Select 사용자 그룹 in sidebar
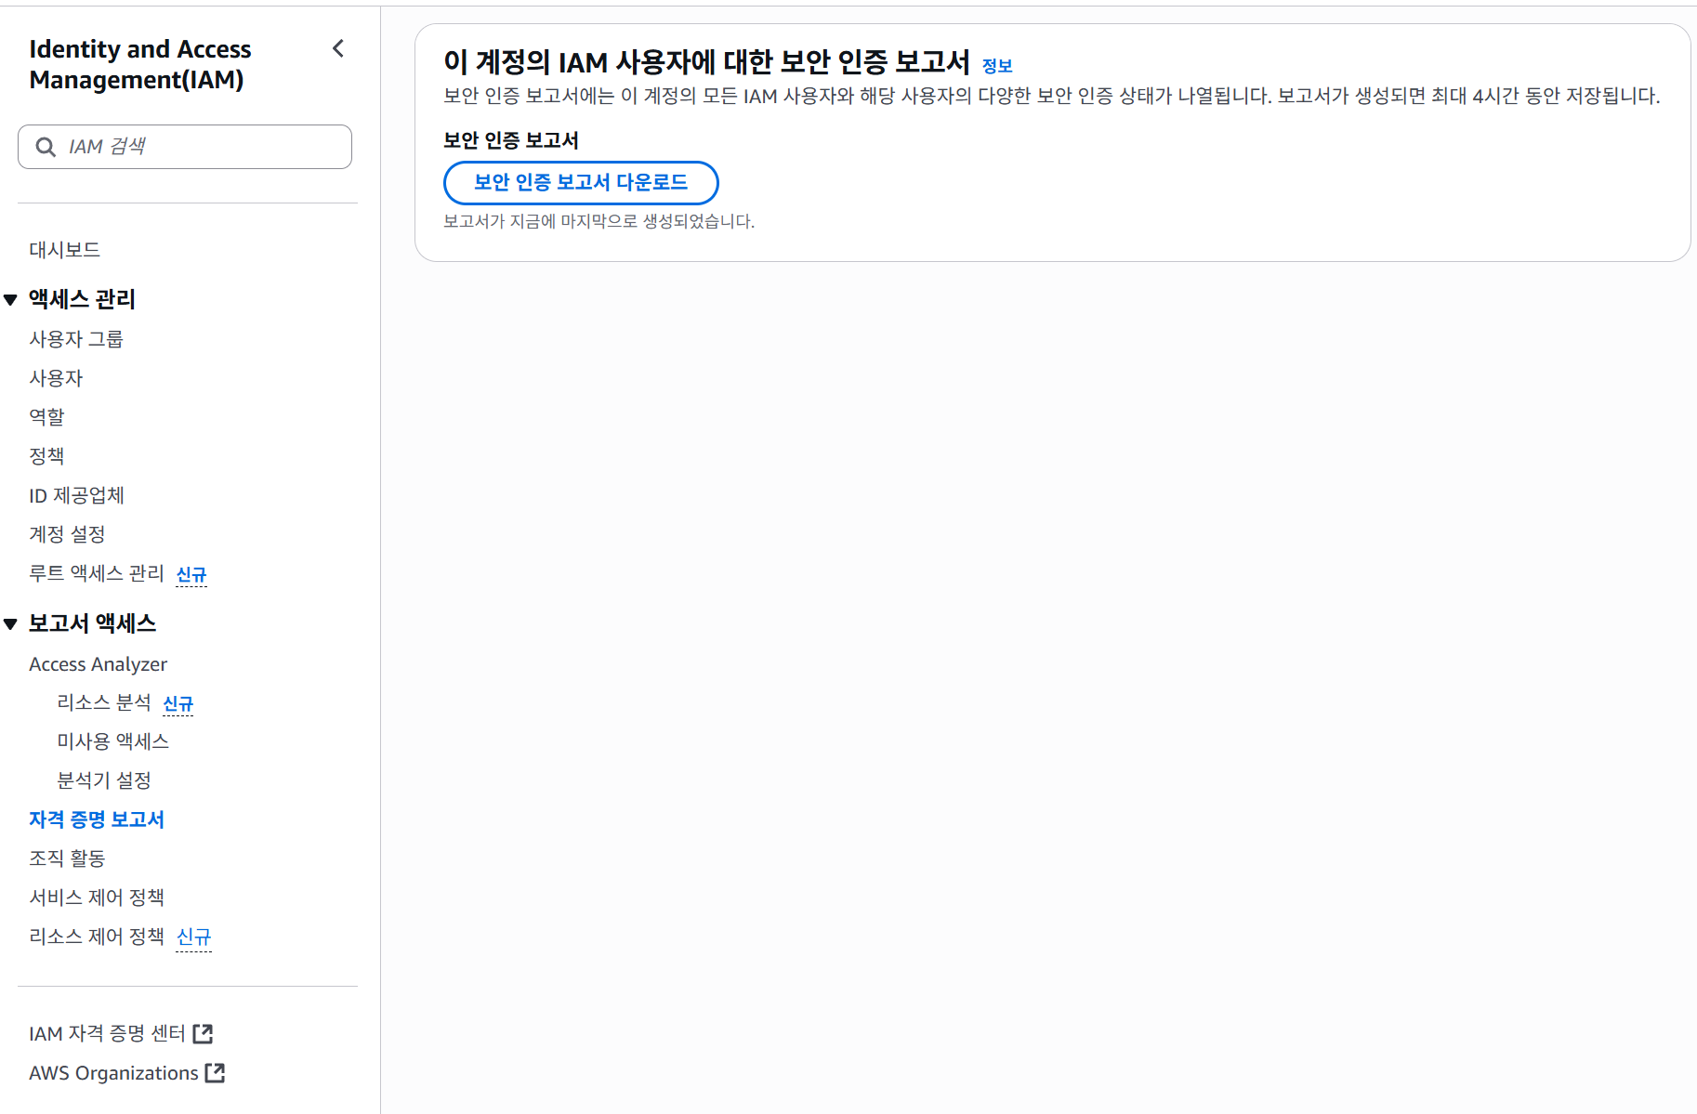 point(76,338)
